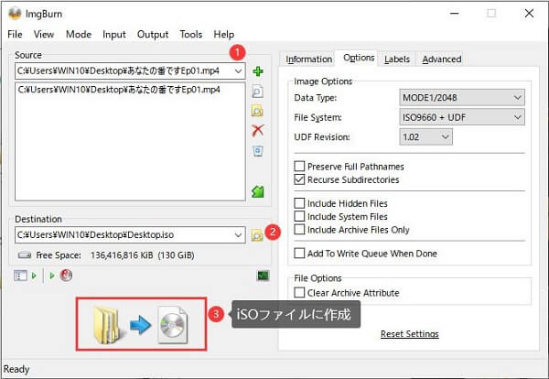Click the hard drive icon beside Free Space
The height and width of the screenshot is (379, 549).
(x=24, y=255)
